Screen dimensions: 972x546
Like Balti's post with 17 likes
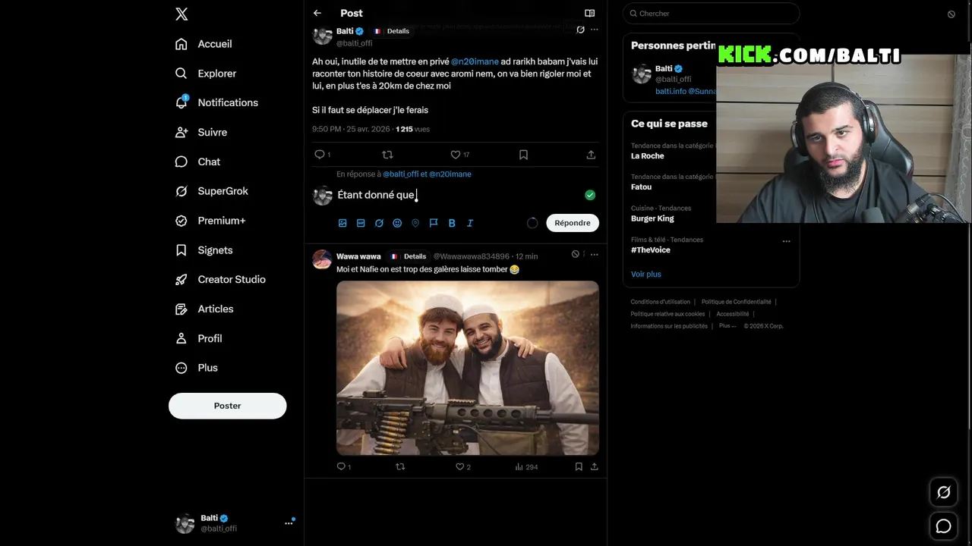[460, 155]
